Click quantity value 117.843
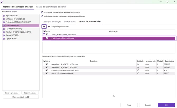This screenshot has height=108, width=177. click(x=167, y=67)
